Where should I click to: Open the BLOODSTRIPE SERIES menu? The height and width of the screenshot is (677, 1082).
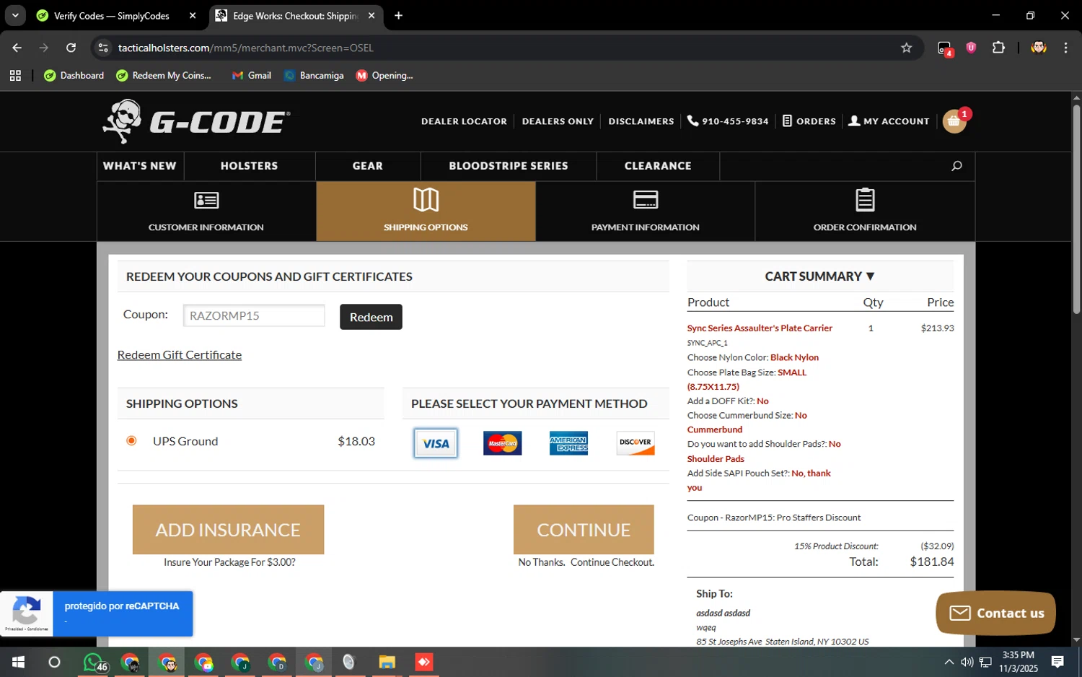(509, 166)
